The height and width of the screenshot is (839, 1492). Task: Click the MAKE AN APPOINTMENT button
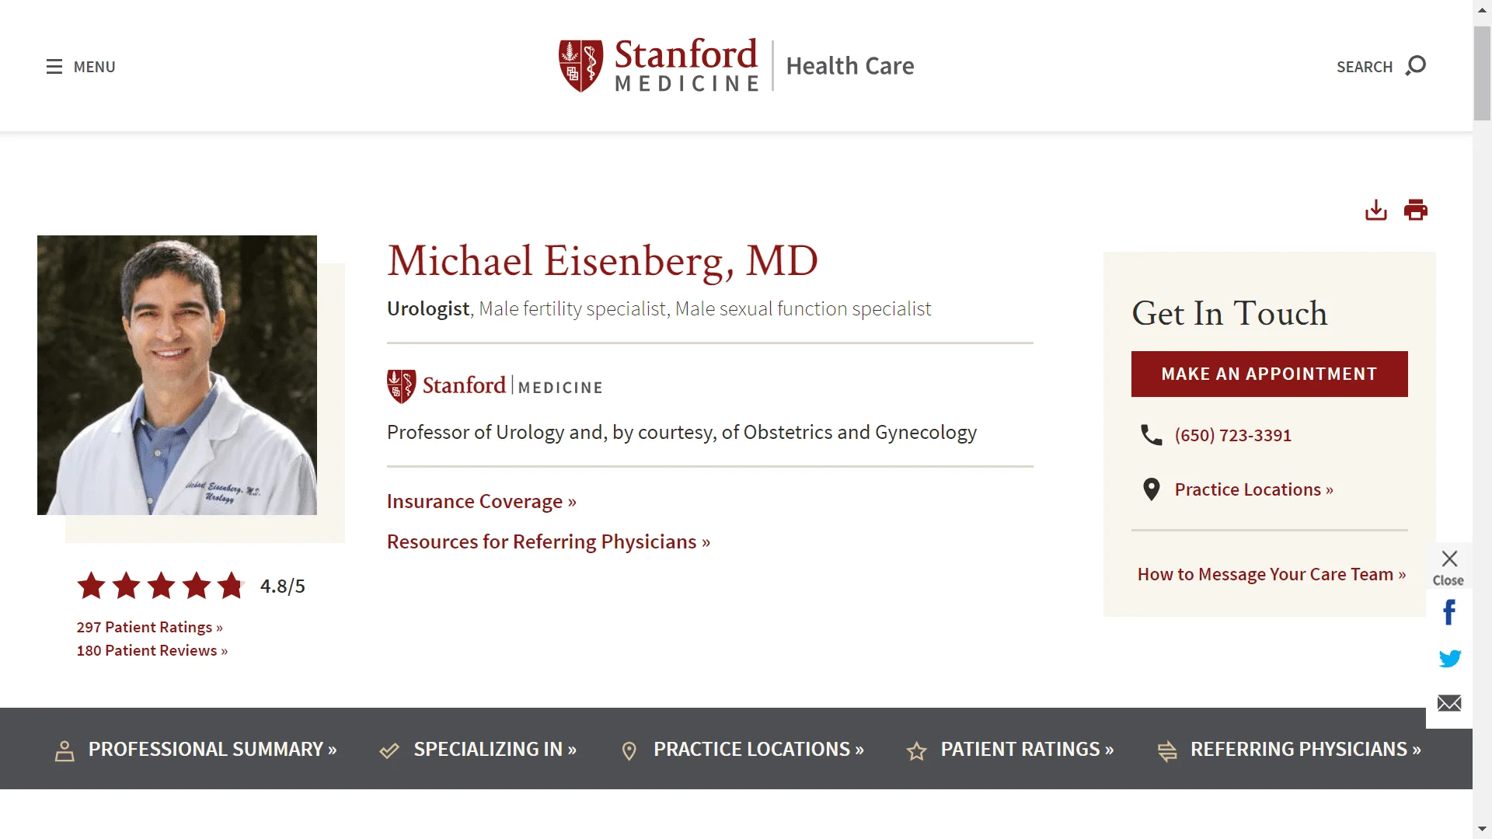pos(1269,374)
